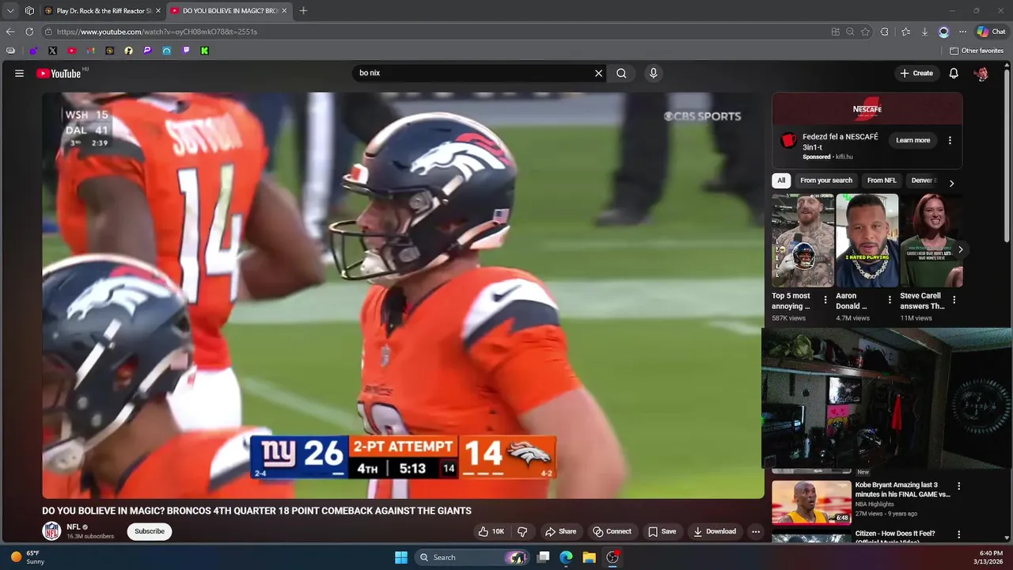Save the video to a playlist
This screenshot has height=570, width=1013.
click(x=662, y=531)
